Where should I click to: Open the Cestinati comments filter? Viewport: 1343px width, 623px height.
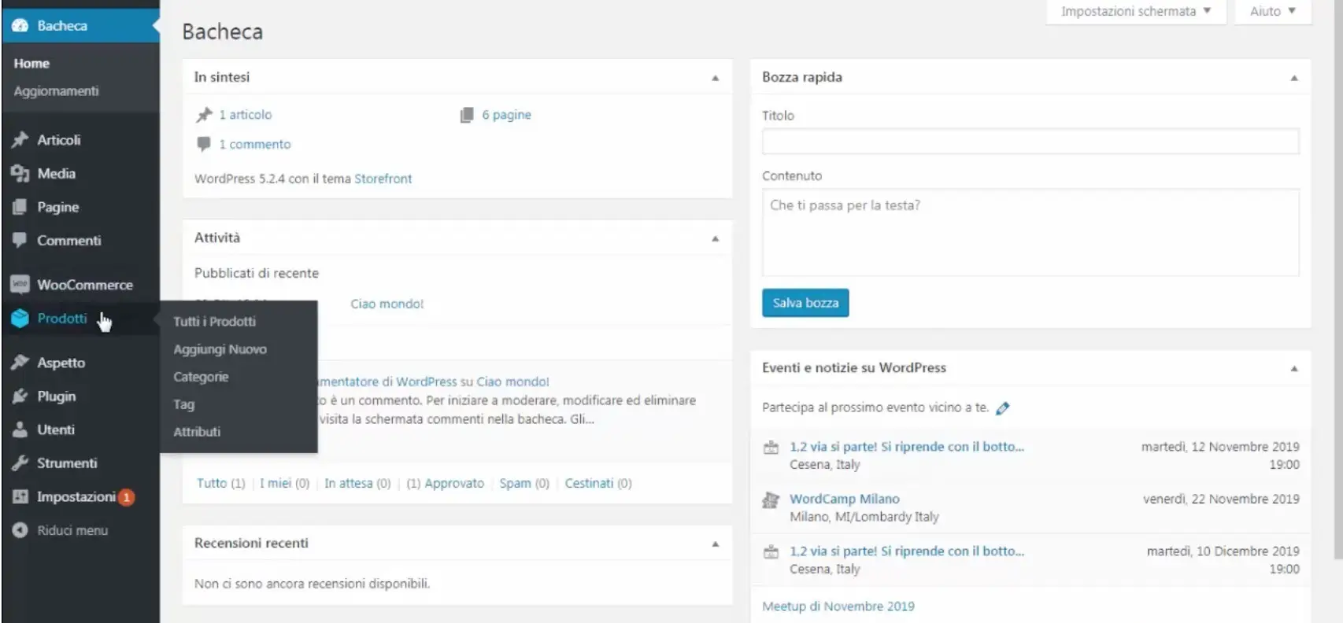589,483
